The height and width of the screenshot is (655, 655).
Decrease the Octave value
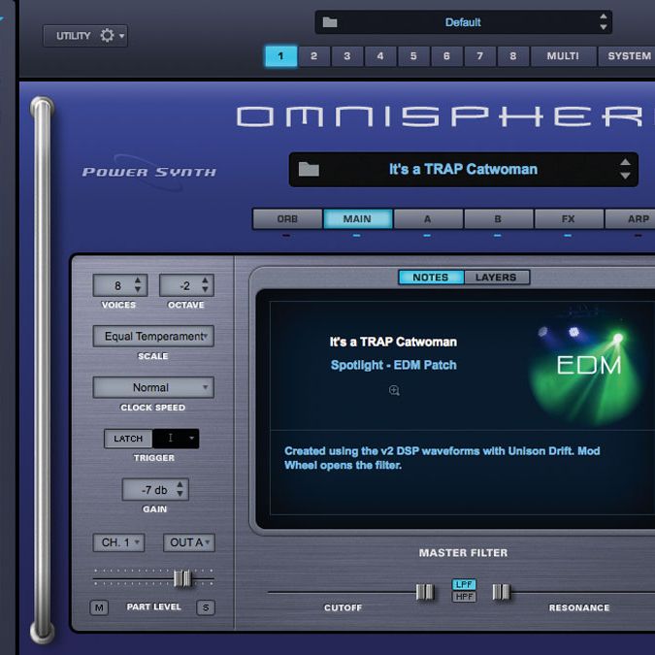tap(205, 289)
